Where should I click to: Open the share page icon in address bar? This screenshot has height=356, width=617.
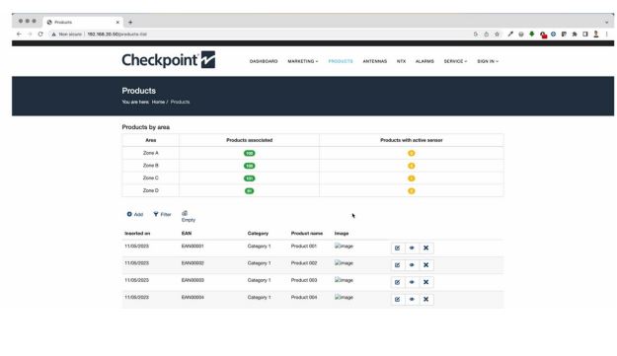pos(487,35)
